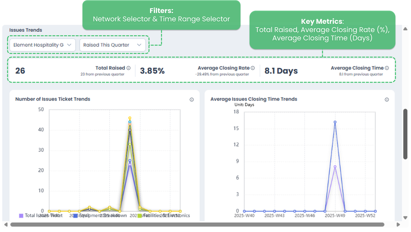Viewport: 411px width, 232px height.
Task: Click the 8.1 Days closing time value
Action: (281, 71)
